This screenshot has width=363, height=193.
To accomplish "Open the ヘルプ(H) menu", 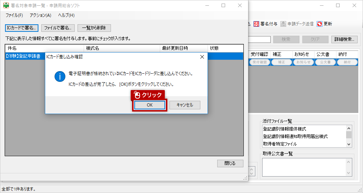I will [66, 15].
